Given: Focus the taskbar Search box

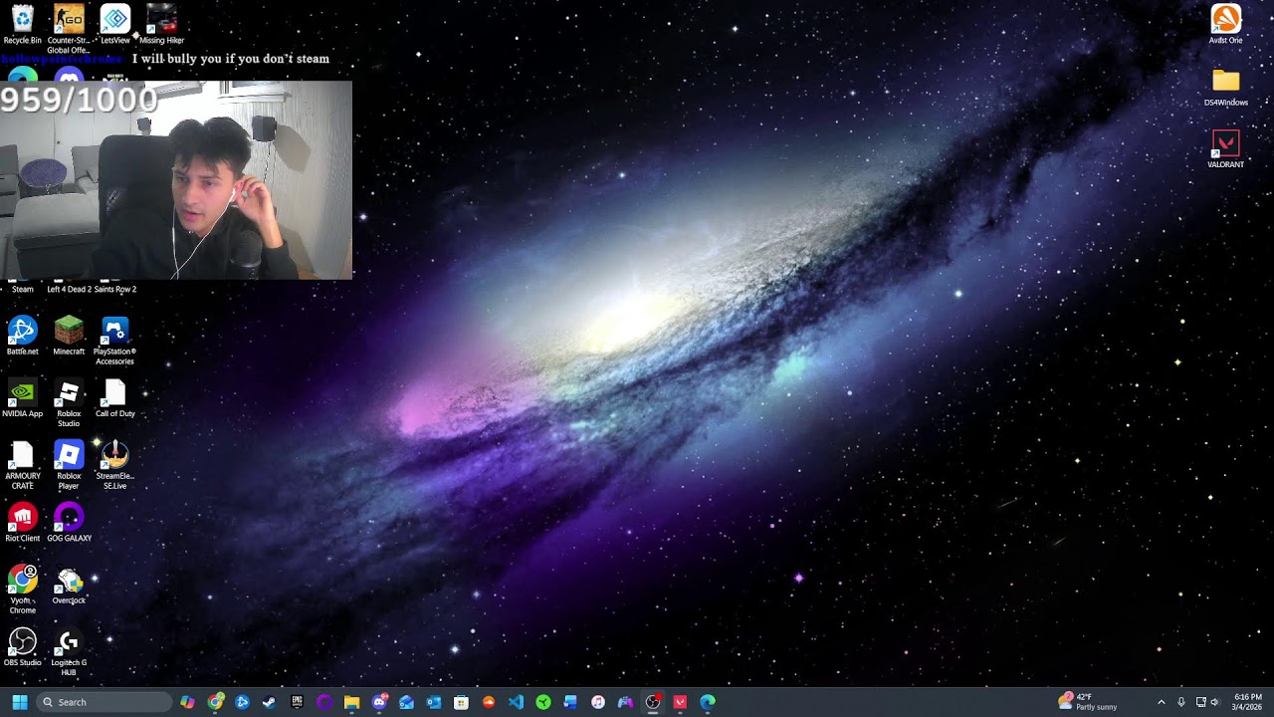Looking at the screenshot, I should pos(104,702).
